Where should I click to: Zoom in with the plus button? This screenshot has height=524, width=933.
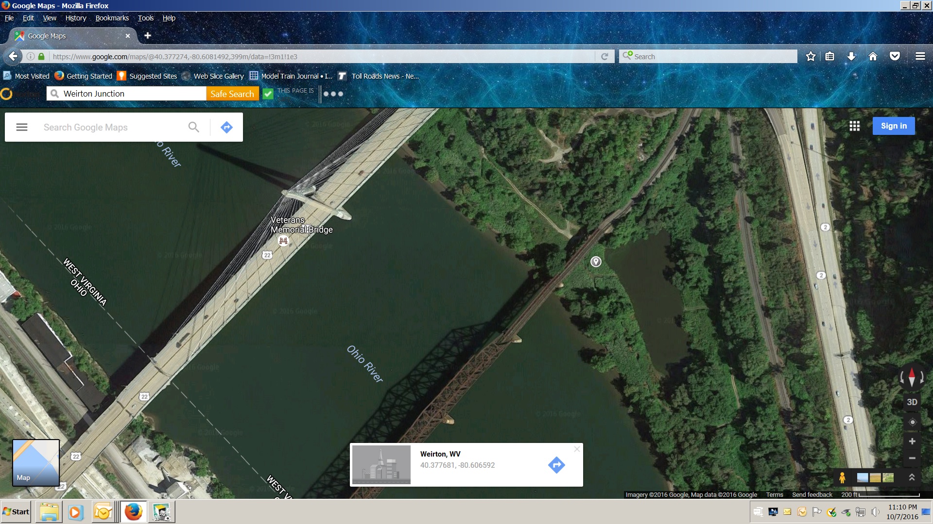(912, 442)
